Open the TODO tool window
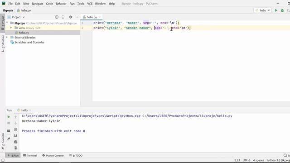This screenshot has height=163, width=290. point(76,155)
